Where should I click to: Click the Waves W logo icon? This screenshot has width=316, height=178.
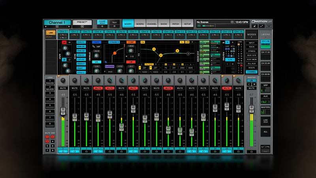(x=269, y=26)
